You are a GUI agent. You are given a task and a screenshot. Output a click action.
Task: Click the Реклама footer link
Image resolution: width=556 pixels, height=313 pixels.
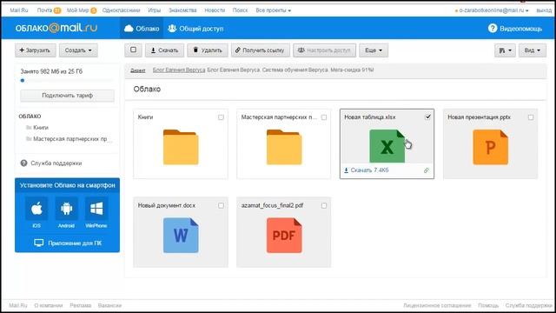[x=81, y=305]
